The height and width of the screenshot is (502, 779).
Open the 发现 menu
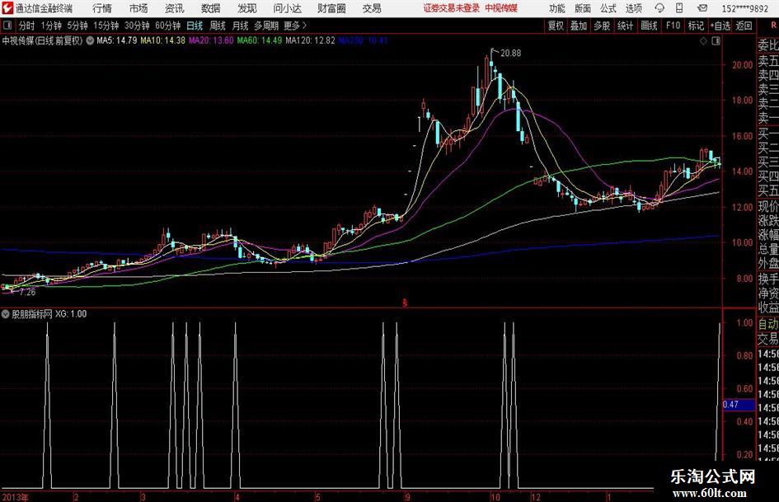pos(247,8)
